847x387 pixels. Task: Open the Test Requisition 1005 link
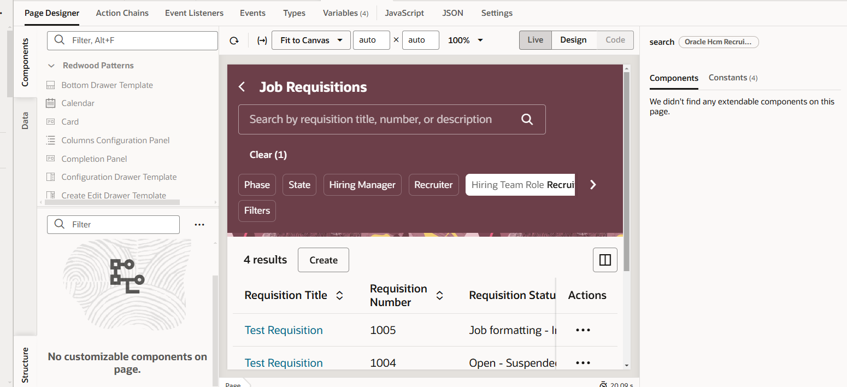coord(283,330)
